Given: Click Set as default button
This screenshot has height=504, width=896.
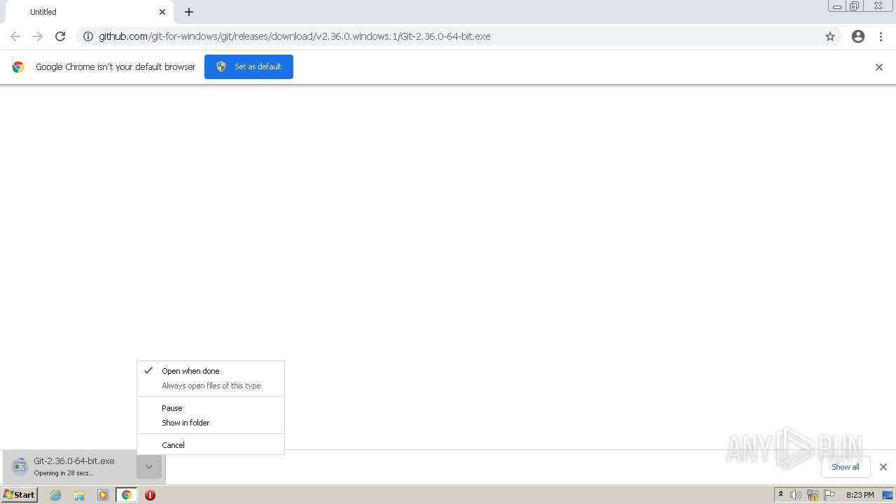Looking at the screenshot, I should click(248, 66).
